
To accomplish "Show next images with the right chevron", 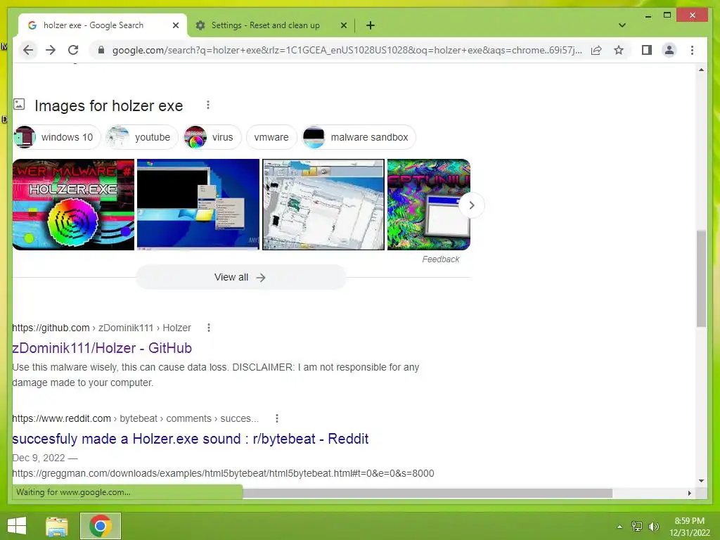I will [472, 205].
